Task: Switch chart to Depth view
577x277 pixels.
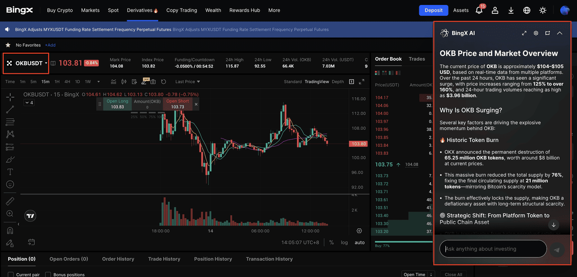Action: tap(338, 82)
